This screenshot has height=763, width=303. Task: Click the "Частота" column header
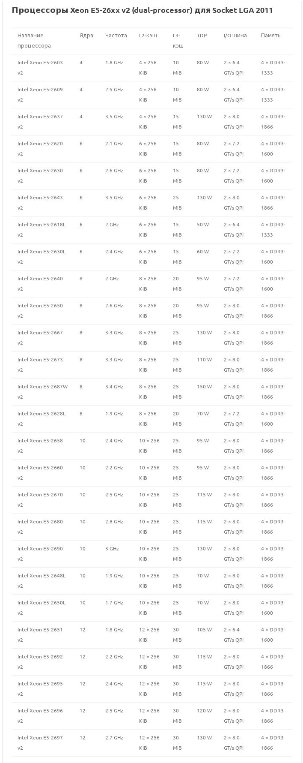[x=116, y=36]
